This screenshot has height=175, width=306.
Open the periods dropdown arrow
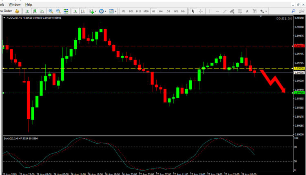pyautogui.click(x=106, y=11)
